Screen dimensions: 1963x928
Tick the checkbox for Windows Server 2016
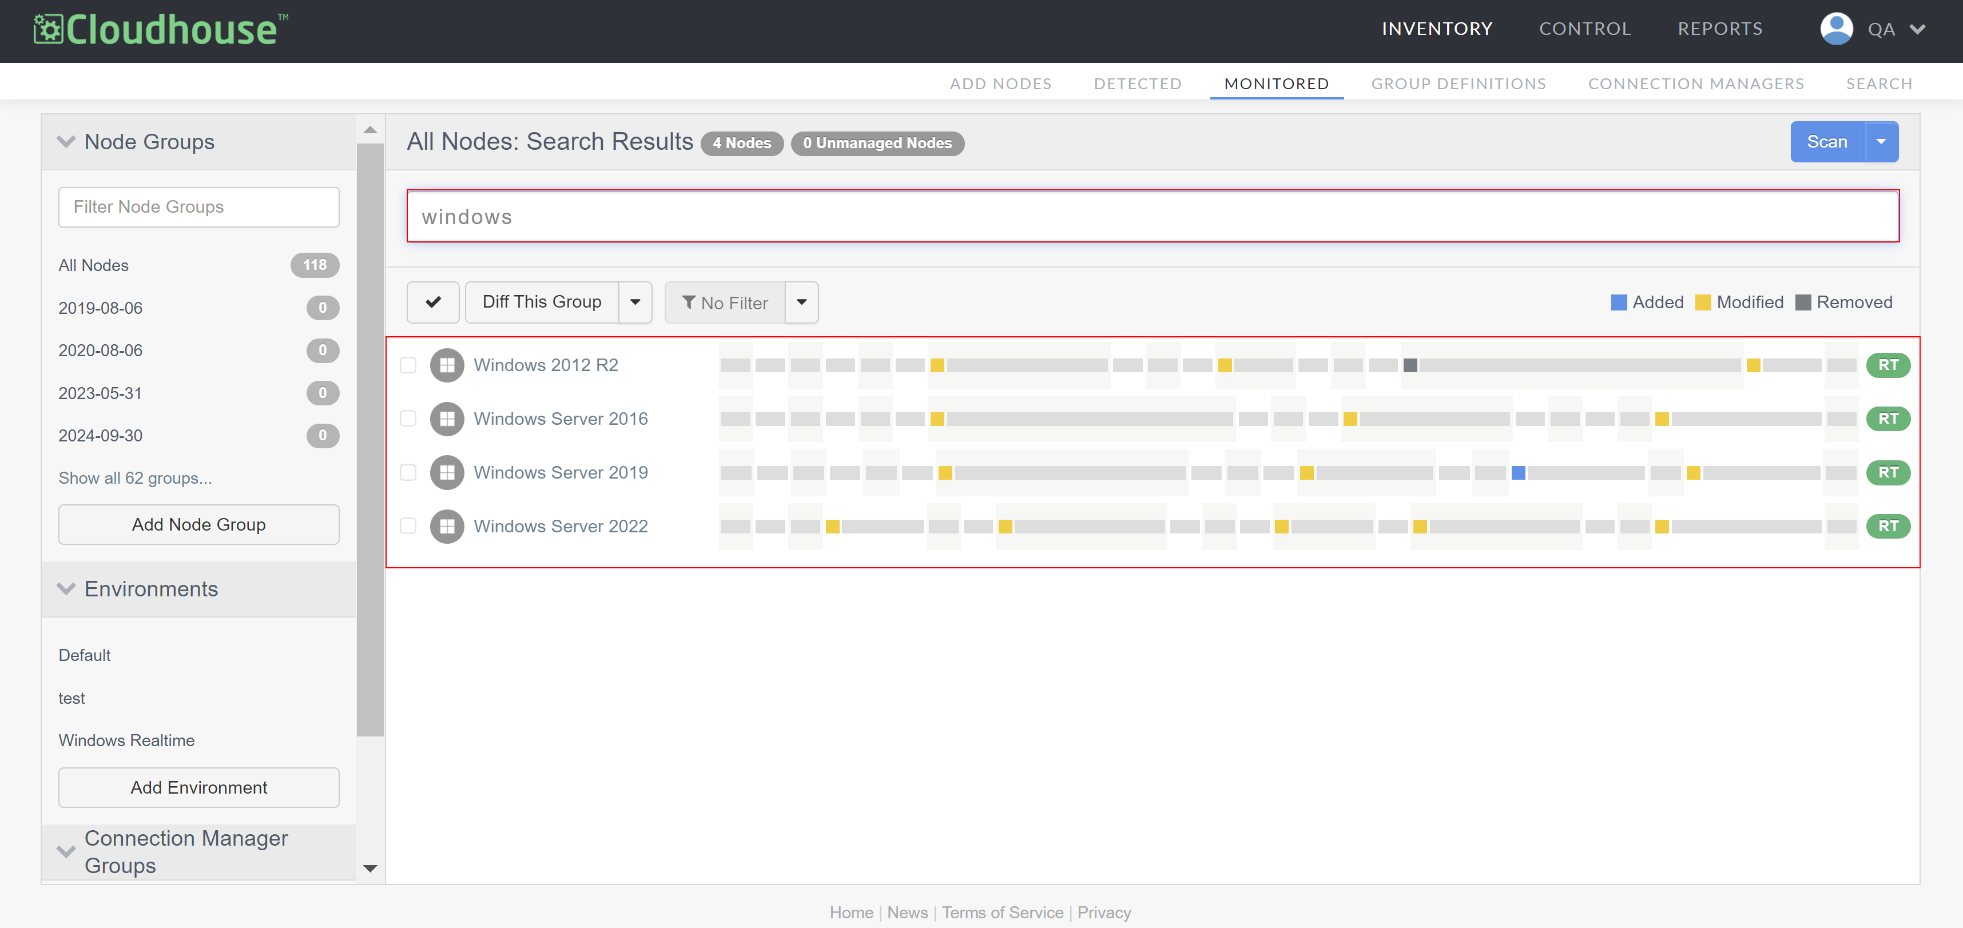(408, 419)
